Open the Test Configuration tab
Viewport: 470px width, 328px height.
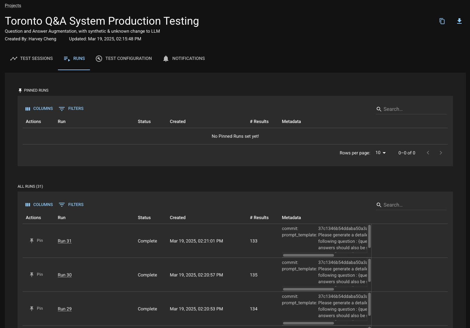point(124,59)
